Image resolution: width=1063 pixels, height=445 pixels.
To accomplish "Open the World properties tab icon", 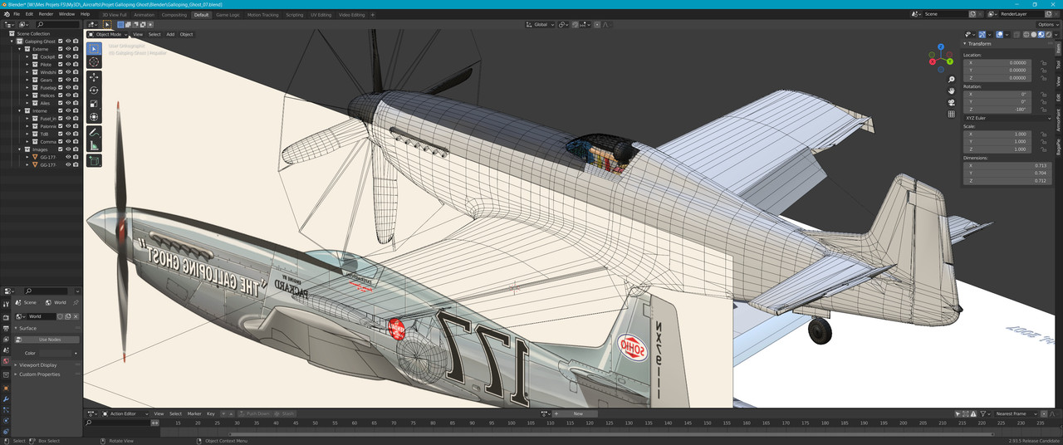I will click(x=5, y=361).
